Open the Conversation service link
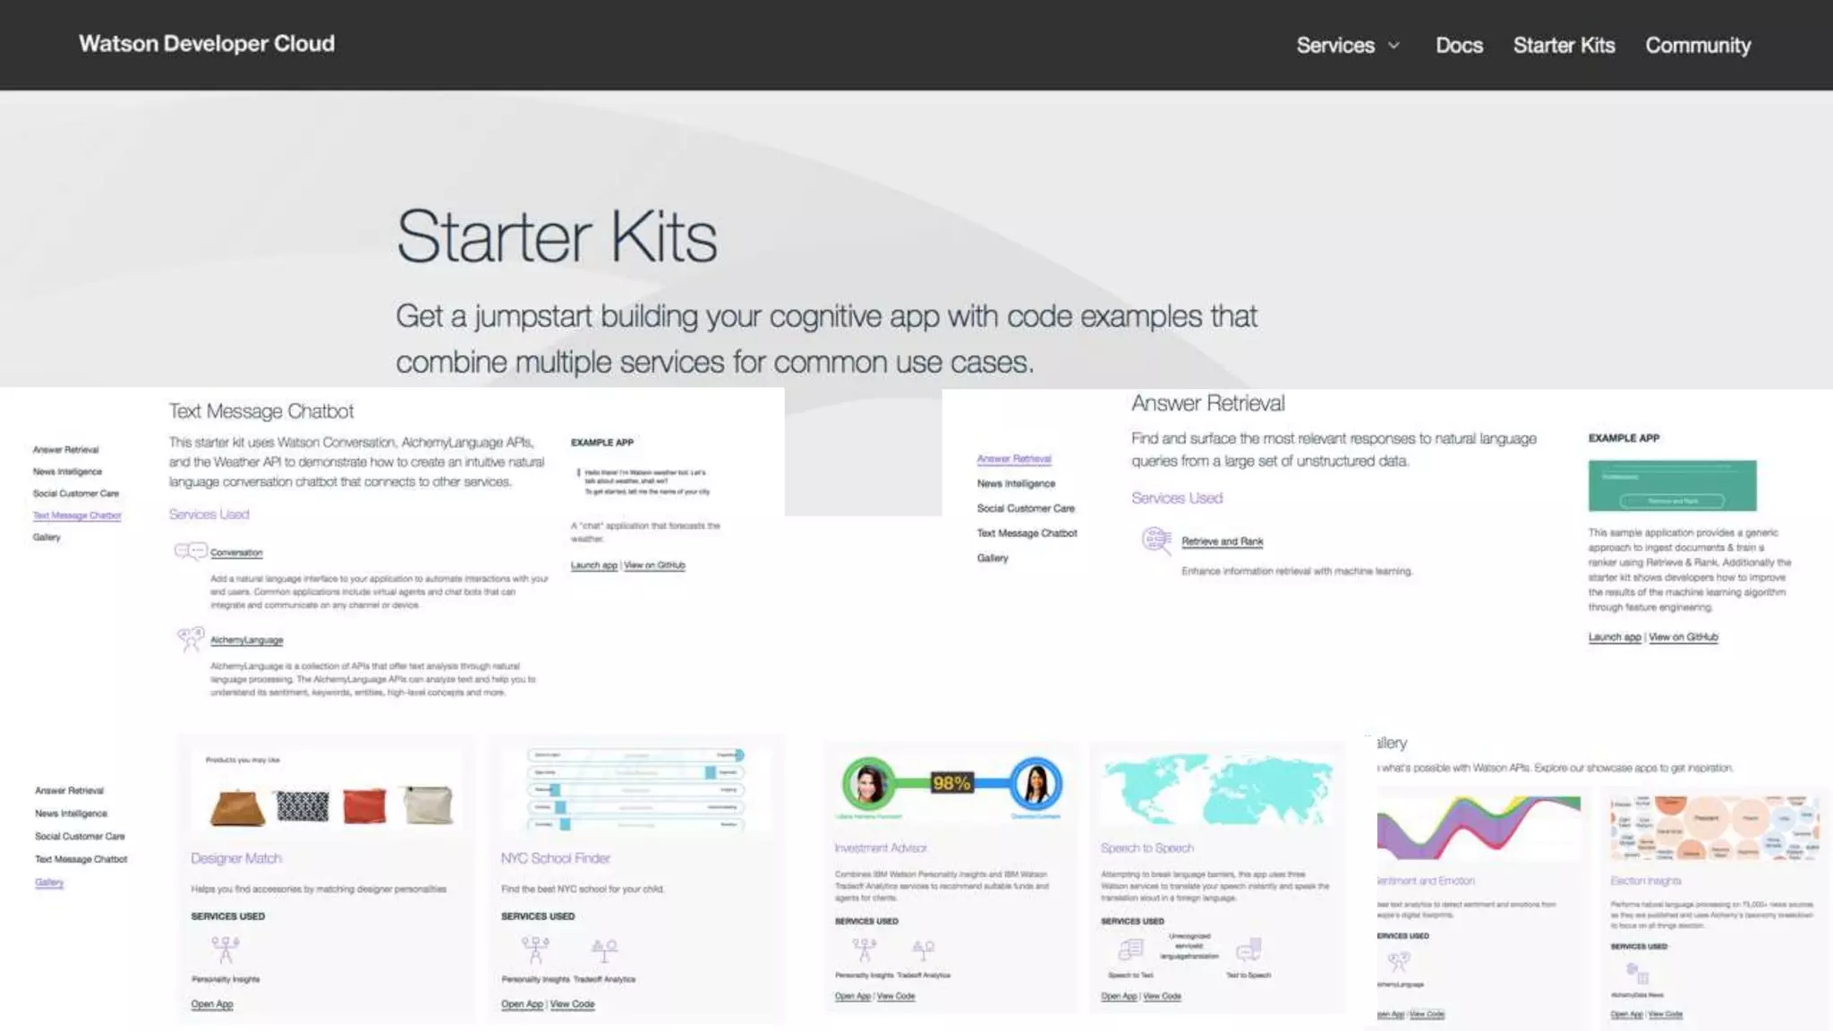Screen dimensions: 1833x1031 click(236, 553)
